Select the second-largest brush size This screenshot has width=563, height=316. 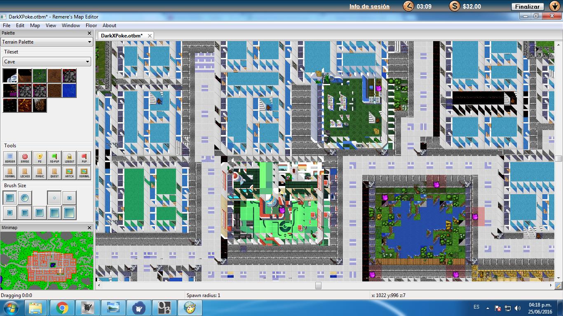(x=54, y=213)
